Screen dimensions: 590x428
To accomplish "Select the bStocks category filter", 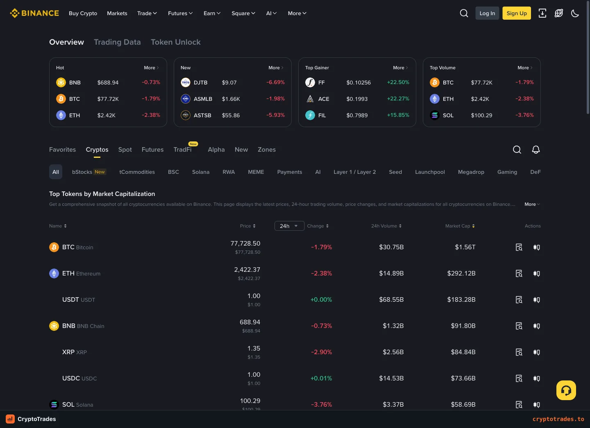I will point(89,172).
